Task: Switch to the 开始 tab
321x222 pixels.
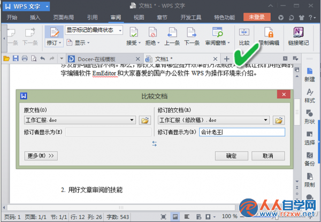Action: (x=12, y=18)
